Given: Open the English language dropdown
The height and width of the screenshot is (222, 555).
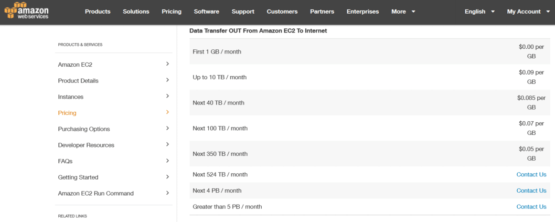Looking at the screenshot, I should [x=479, y=12].
